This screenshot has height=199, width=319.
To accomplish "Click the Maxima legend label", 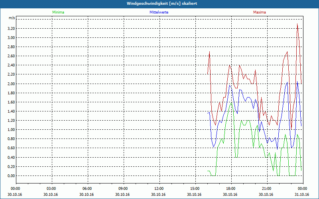I will coord(260,12).
